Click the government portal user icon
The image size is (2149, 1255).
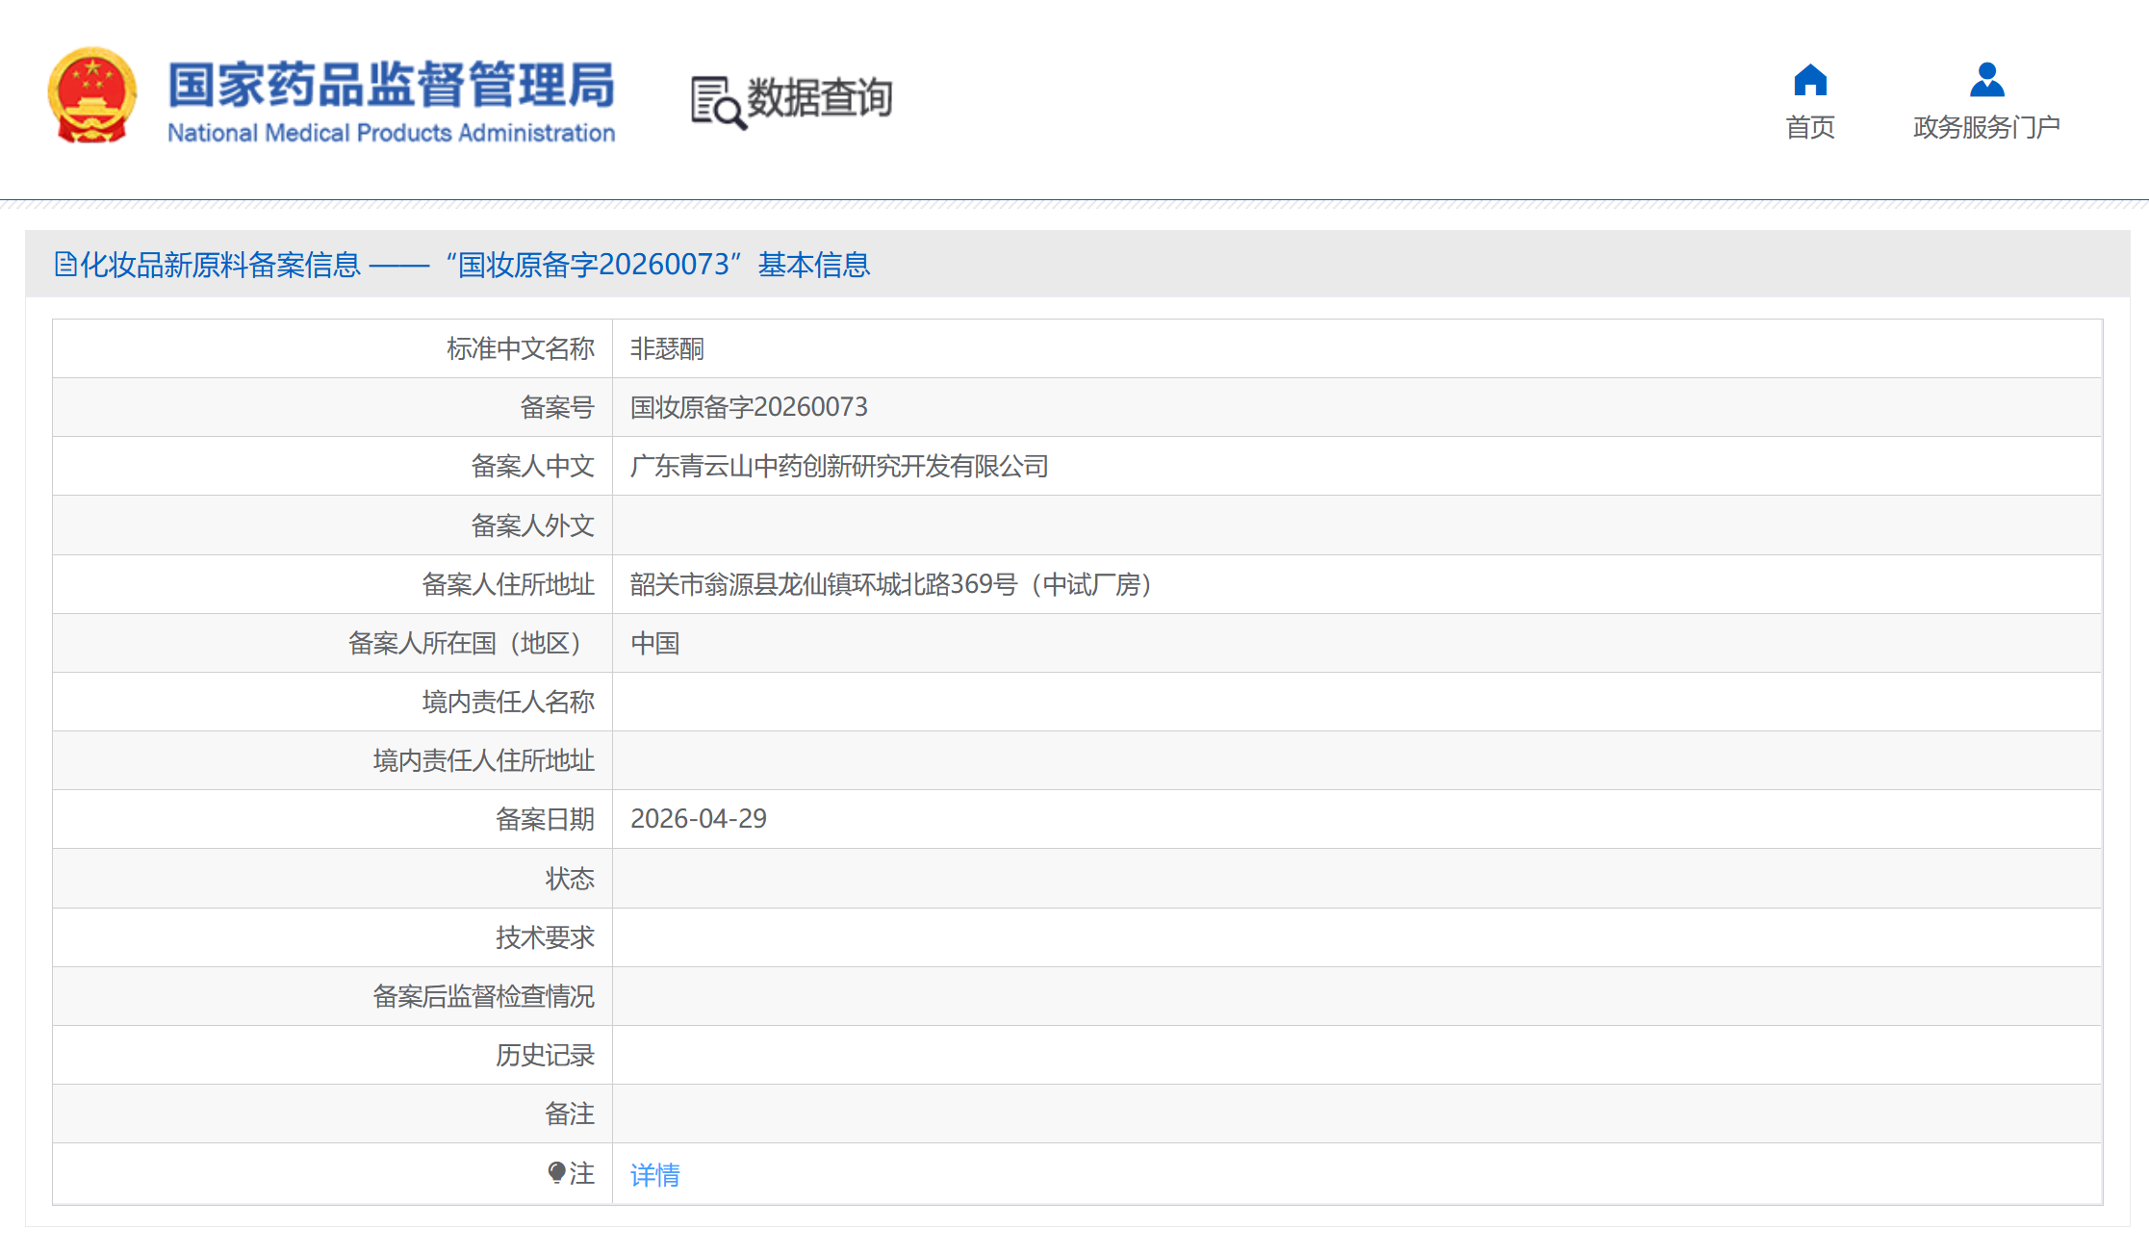(1986, 80)
